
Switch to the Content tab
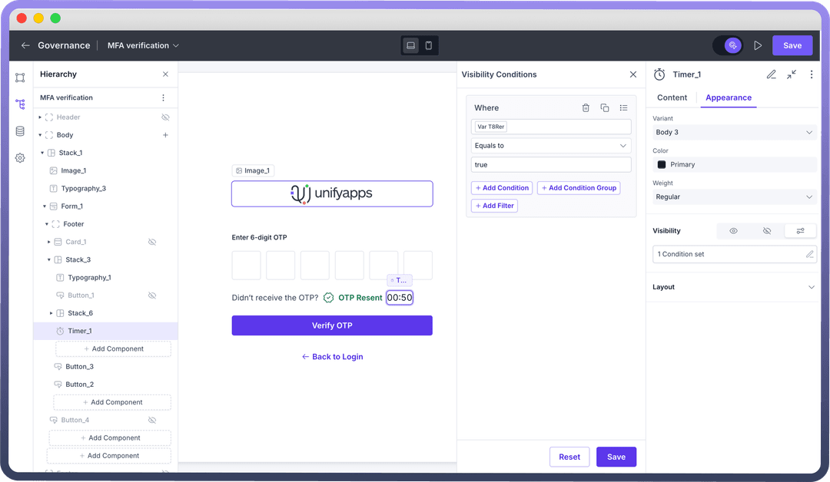tap(672, 97)
